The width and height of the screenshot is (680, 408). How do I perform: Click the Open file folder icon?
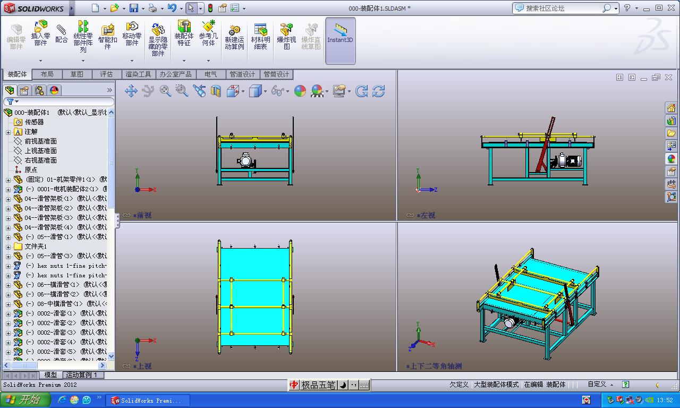point(114,8)
